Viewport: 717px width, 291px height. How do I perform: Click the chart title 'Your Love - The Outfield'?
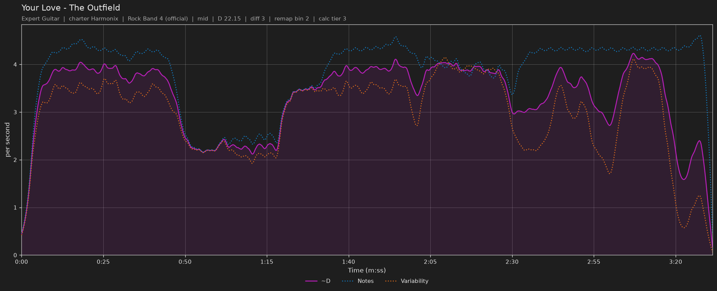point(71,8)
